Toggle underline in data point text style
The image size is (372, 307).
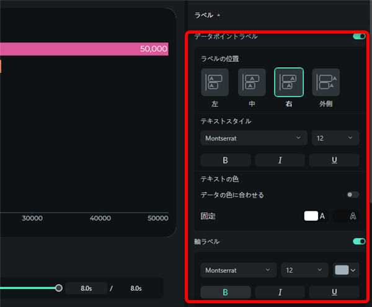pyautogui.click(x=334, y=160)
